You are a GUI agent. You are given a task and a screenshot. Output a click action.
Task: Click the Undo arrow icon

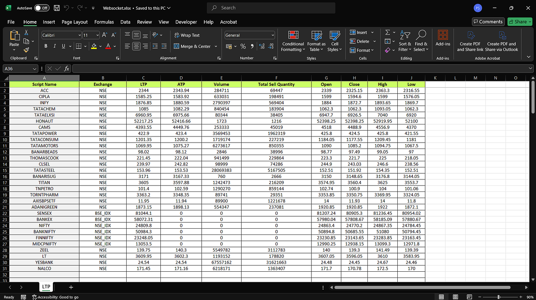66,8
